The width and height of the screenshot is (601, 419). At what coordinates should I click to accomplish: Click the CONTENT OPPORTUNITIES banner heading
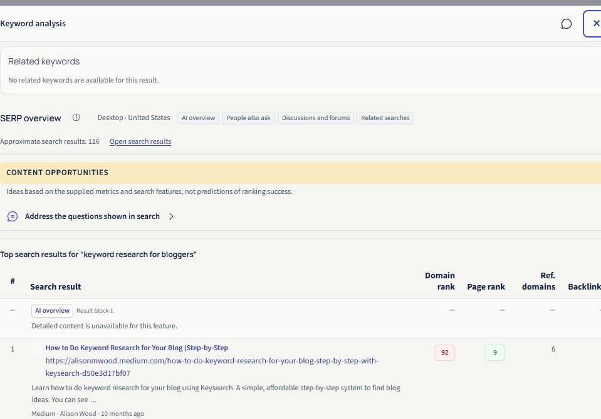click(x=58, y=173)
